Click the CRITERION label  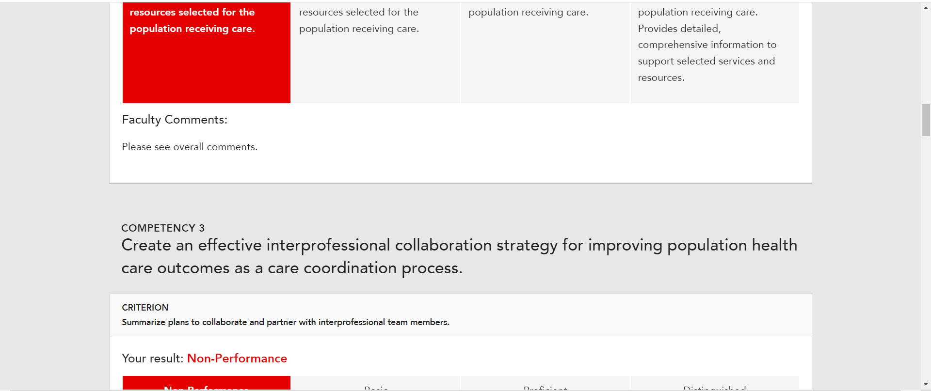click(145, 308)
